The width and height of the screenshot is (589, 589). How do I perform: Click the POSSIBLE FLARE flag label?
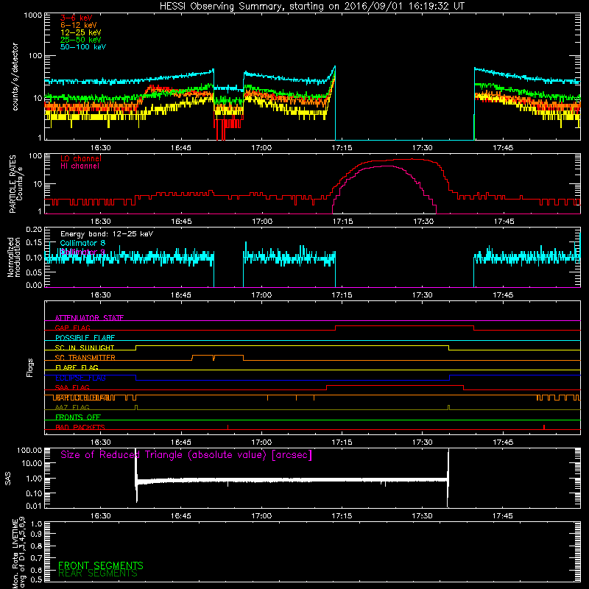pyautogui.click(x=85, y=338)
